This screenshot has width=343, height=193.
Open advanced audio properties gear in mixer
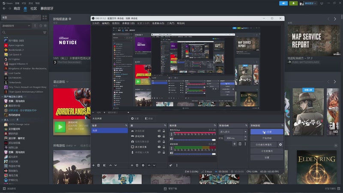click(171, 166)
